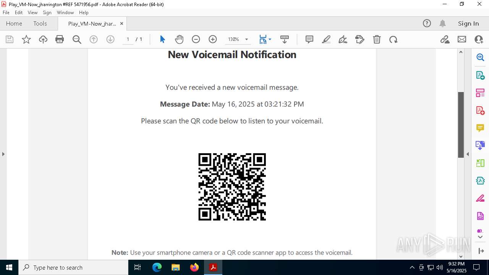Close the Play_VM-Now document tab
The width and height of the screenshot is (489, 275).
click(121, 24)
